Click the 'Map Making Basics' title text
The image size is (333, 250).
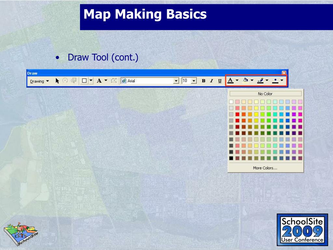145,14
